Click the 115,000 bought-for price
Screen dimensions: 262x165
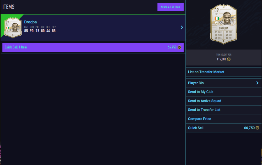click(221, 59)
